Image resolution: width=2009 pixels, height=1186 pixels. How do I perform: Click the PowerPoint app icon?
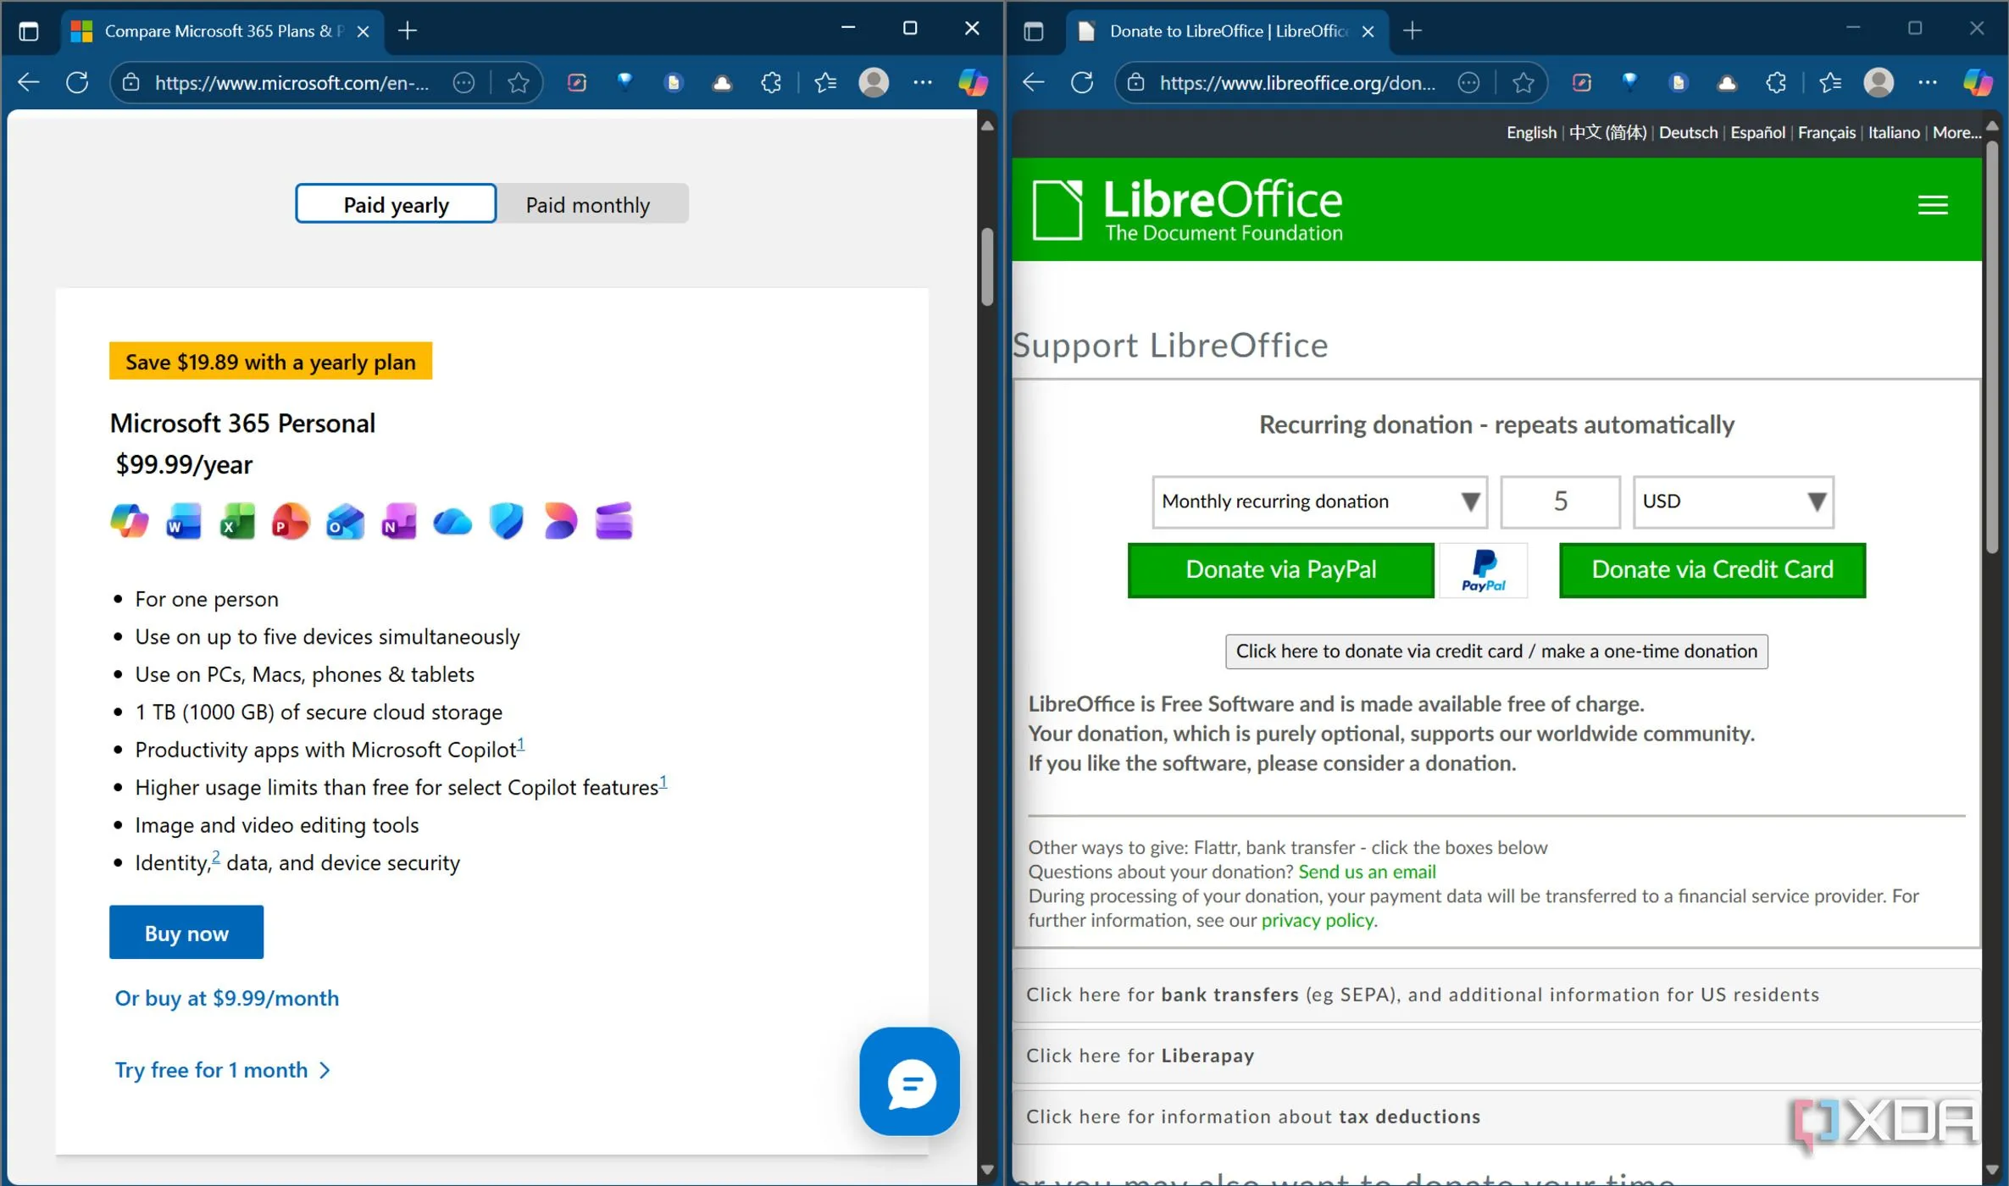click(291, 520)
